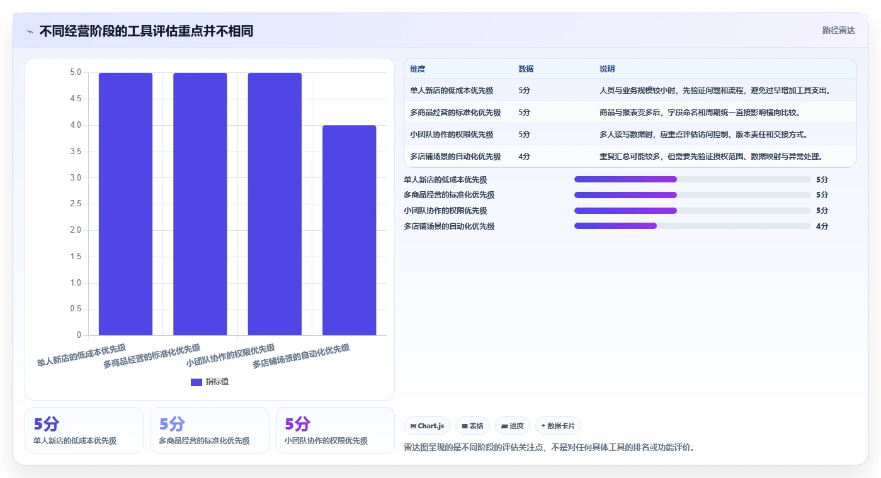The width and height of the screenshot is (881, 478).
Task: Click the lightning icon beside the title
Action: (x=30, y=31)
